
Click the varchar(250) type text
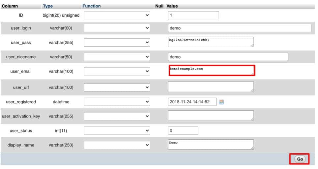tap(61, 145)
